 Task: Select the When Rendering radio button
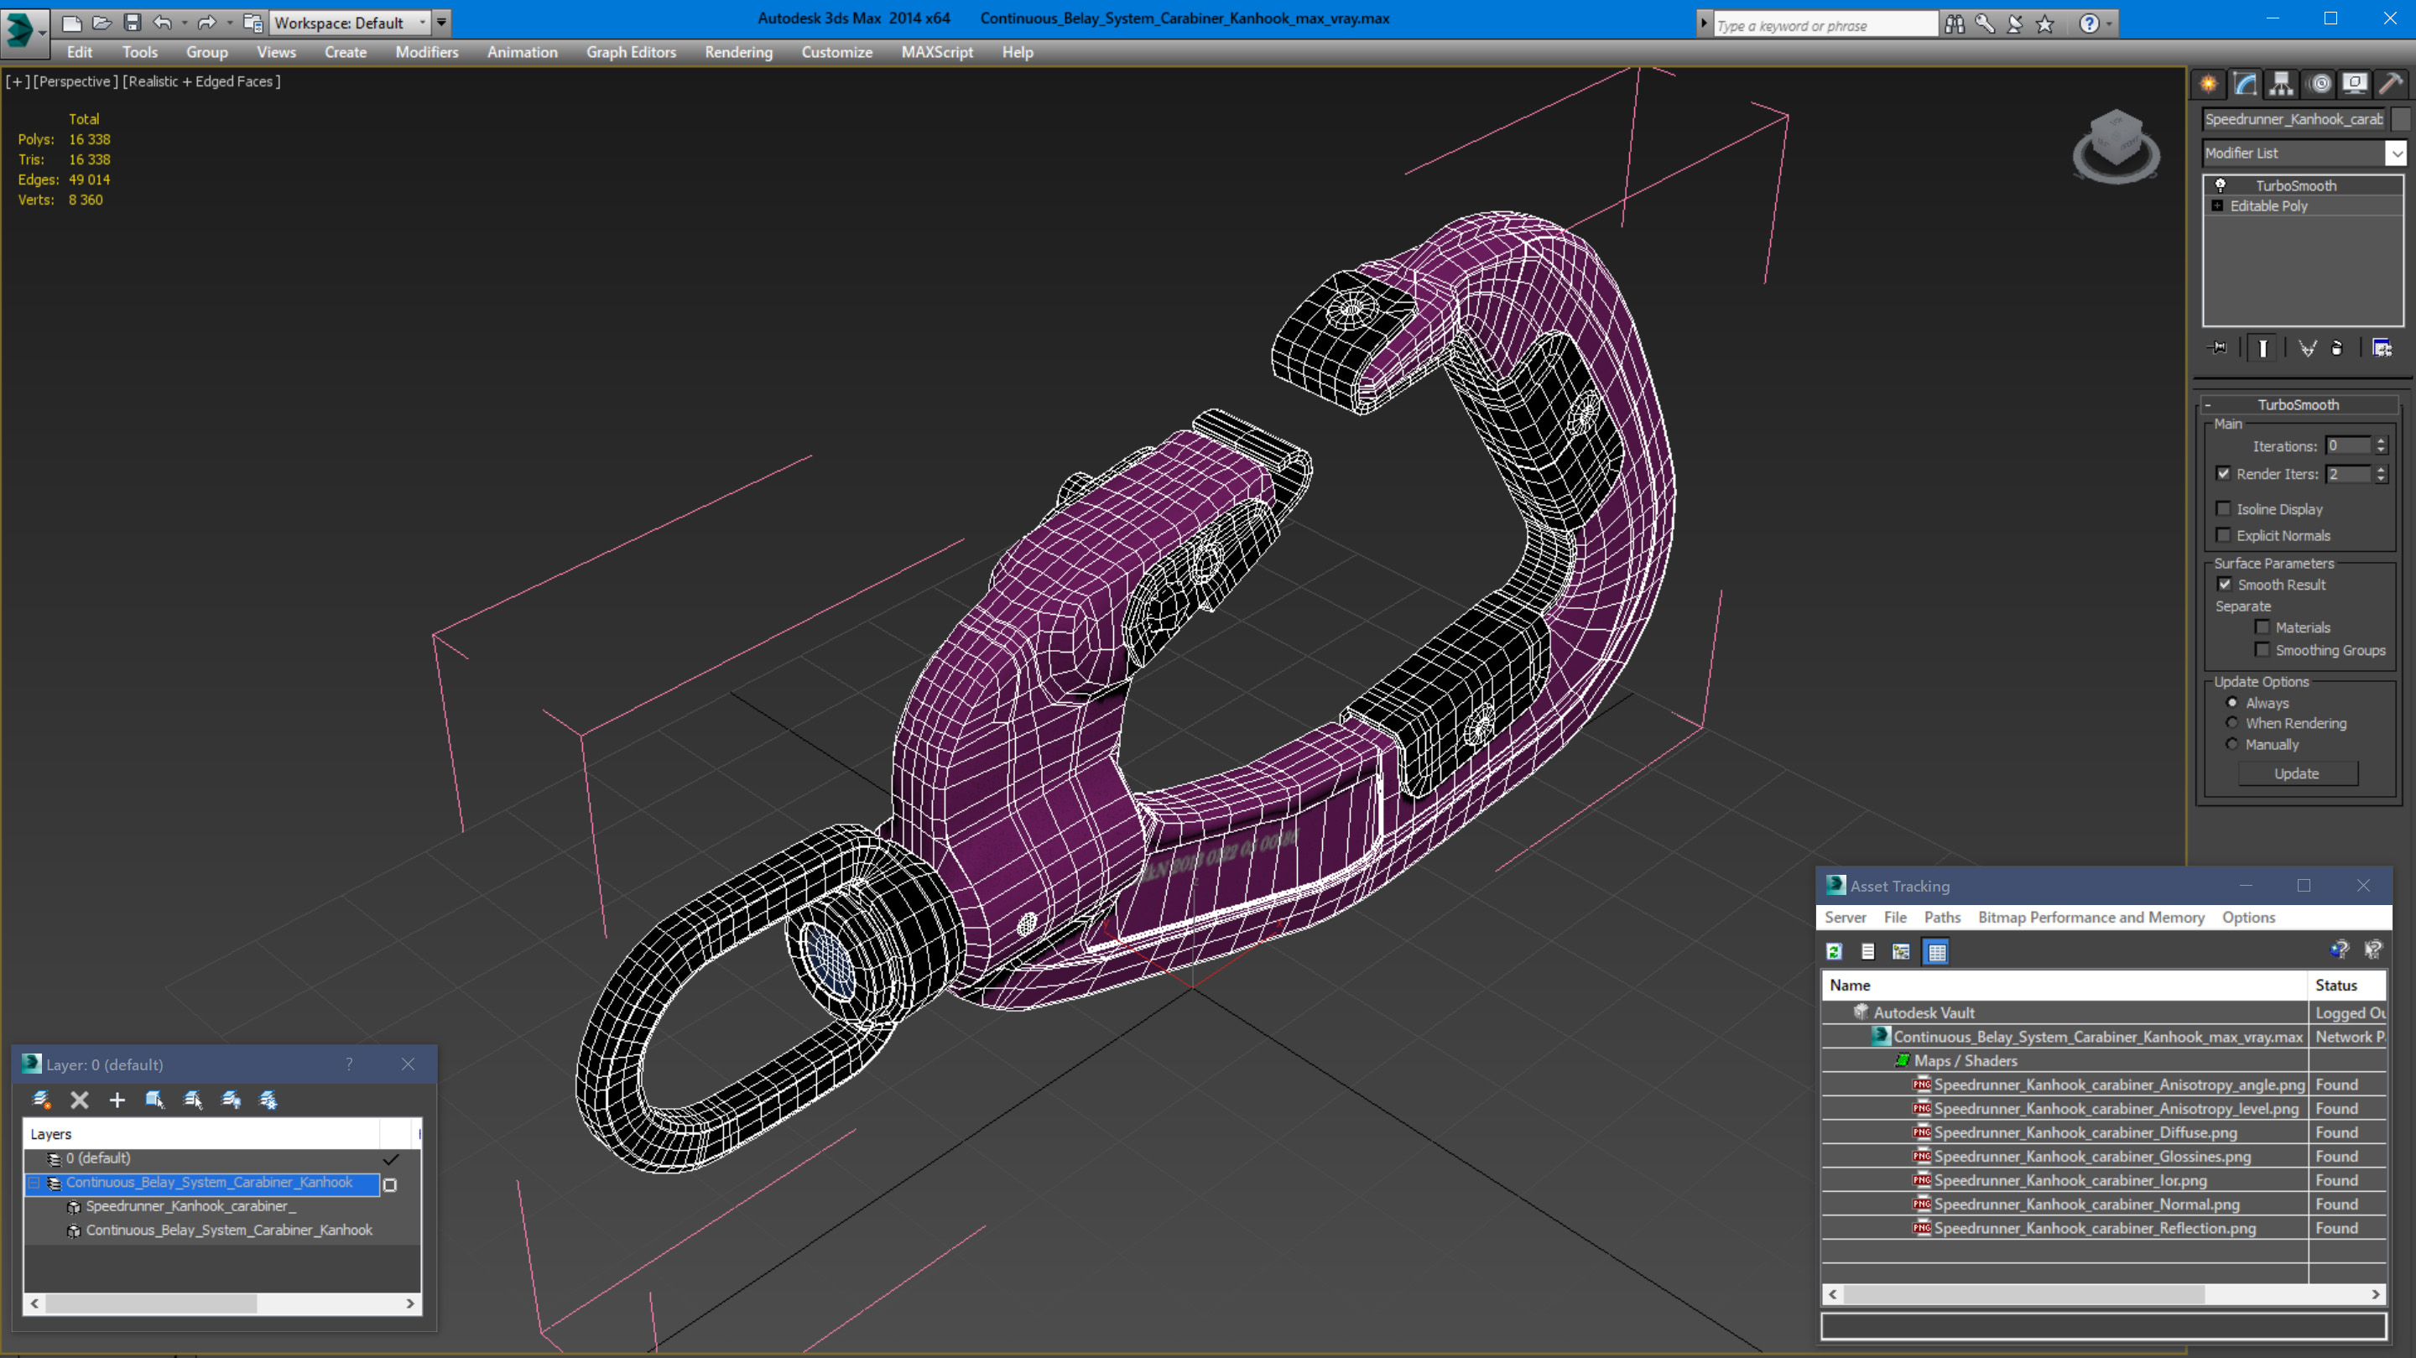click(2232, 723)
